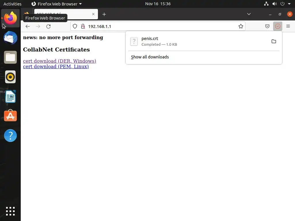Open the Firefox Web Browser app menu in top bar
Screen dimensions: 295x221
pos(56,4)
